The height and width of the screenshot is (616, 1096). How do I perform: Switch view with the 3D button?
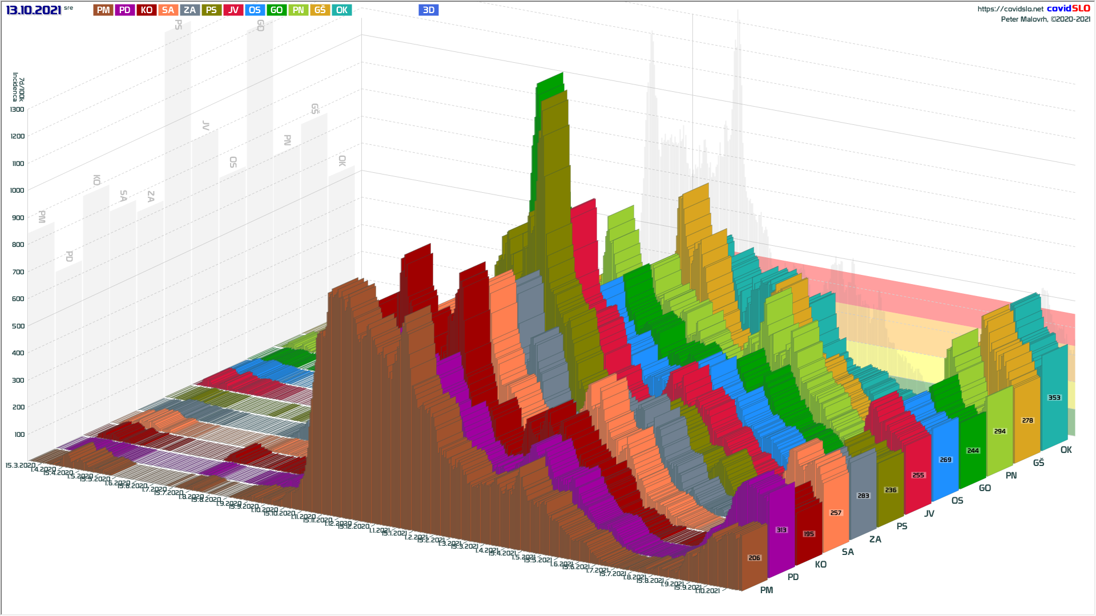coord(428,10)
